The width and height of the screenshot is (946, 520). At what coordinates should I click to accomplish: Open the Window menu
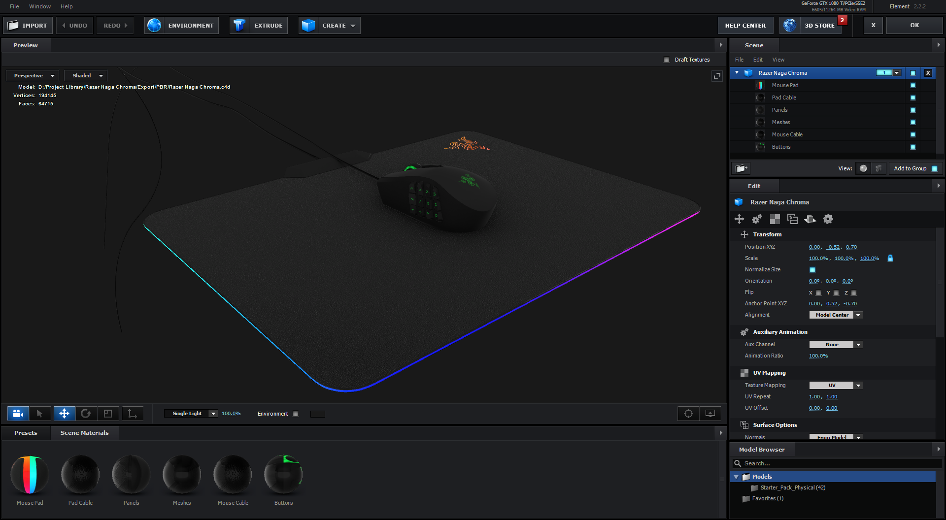pos(40,6)
